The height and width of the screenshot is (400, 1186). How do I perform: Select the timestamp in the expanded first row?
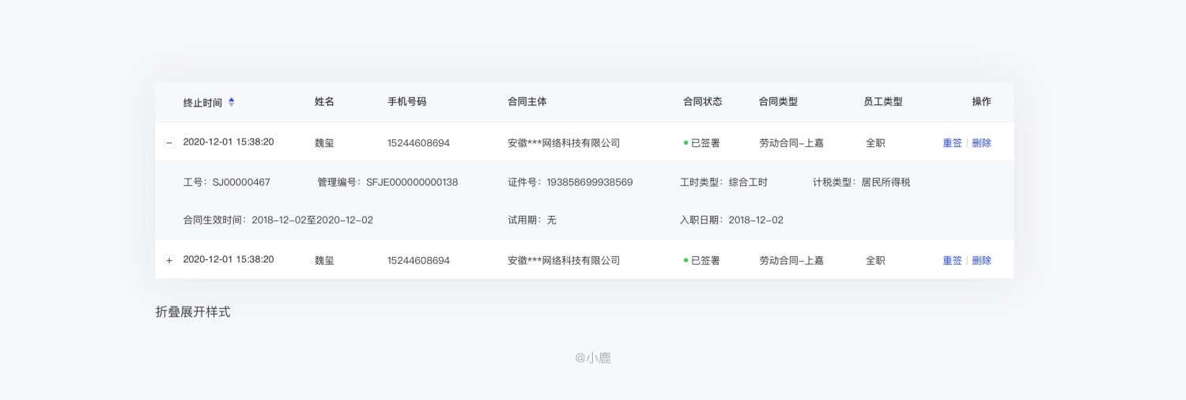coord(229,142)
